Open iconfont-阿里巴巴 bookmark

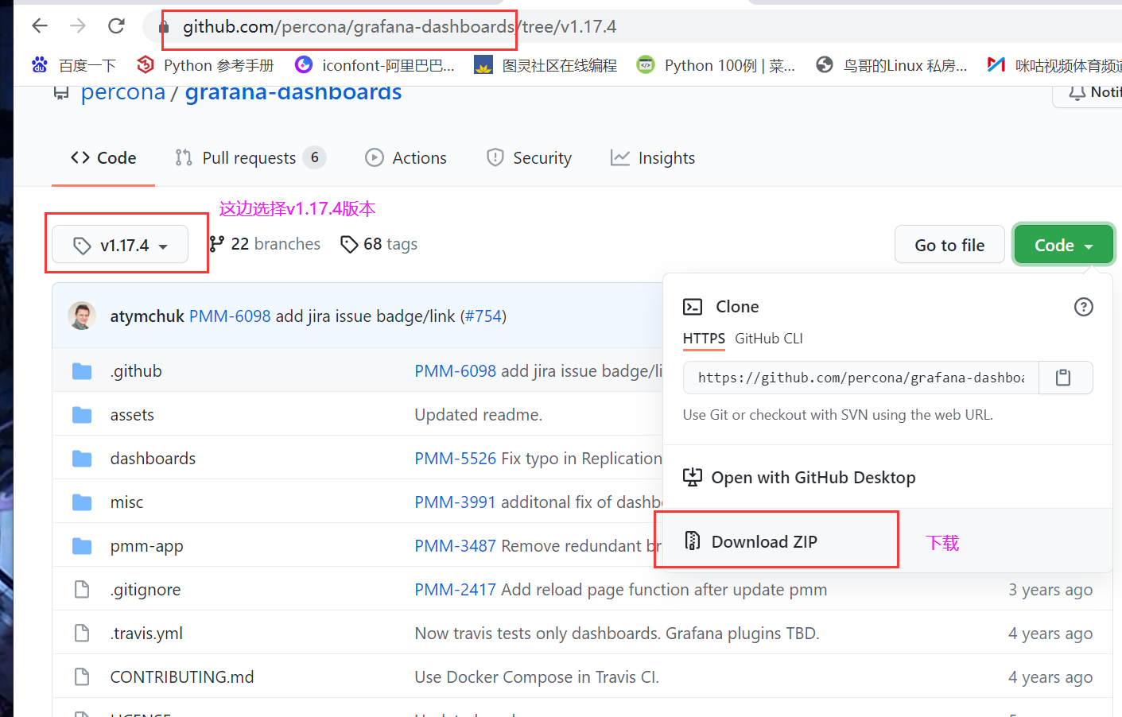[375, 65]
